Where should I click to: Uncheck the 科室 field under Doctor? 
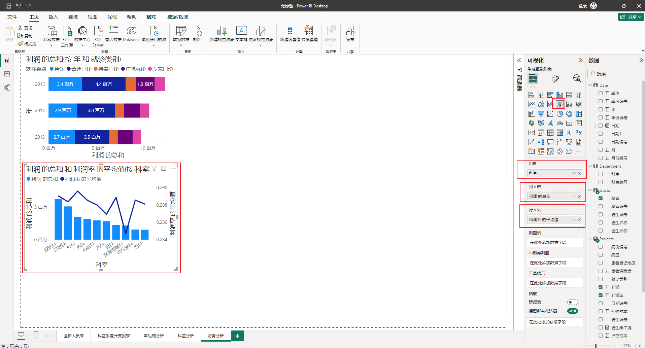601,198
